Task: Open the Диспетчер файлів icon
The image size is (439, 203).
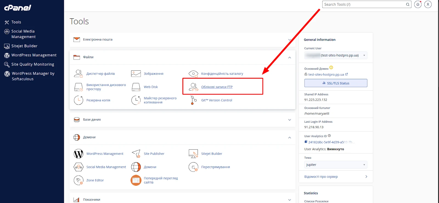Action: (78, 73)
